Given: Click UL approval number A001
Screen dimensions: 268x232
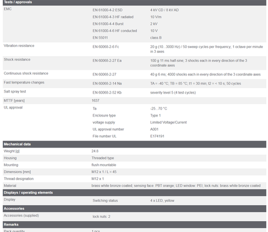Looking at the screenshot, I should coord(154,129).
